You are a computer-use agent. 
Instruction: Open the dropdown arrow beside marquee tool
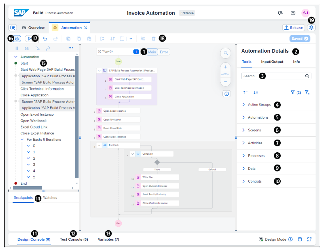131,39
